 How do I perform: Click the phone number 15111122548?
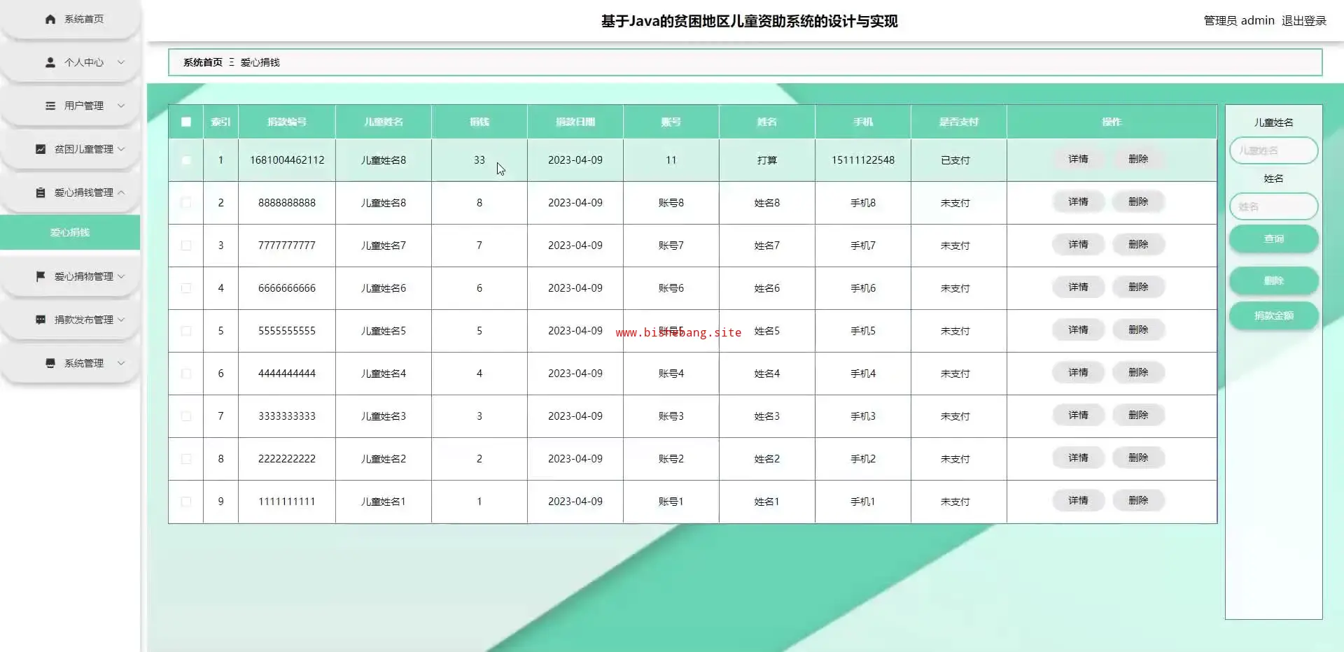pyautogui.click(x=863, y=160)
